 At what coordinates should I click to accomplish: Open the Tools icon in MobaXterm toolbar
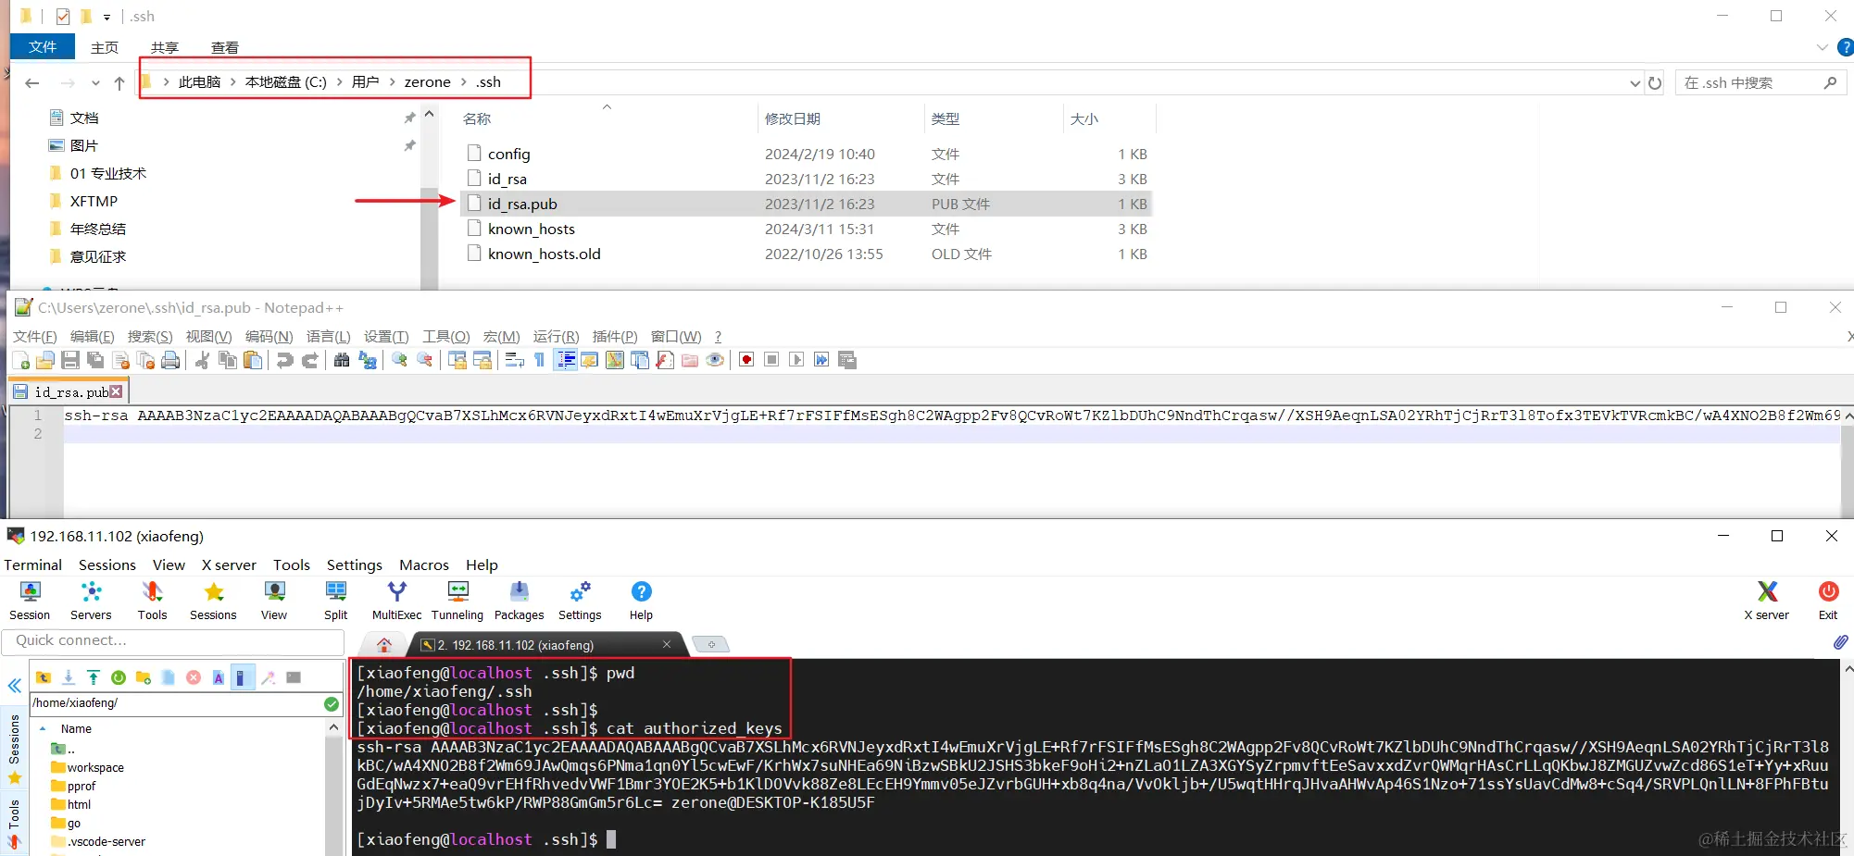[152, 601]
